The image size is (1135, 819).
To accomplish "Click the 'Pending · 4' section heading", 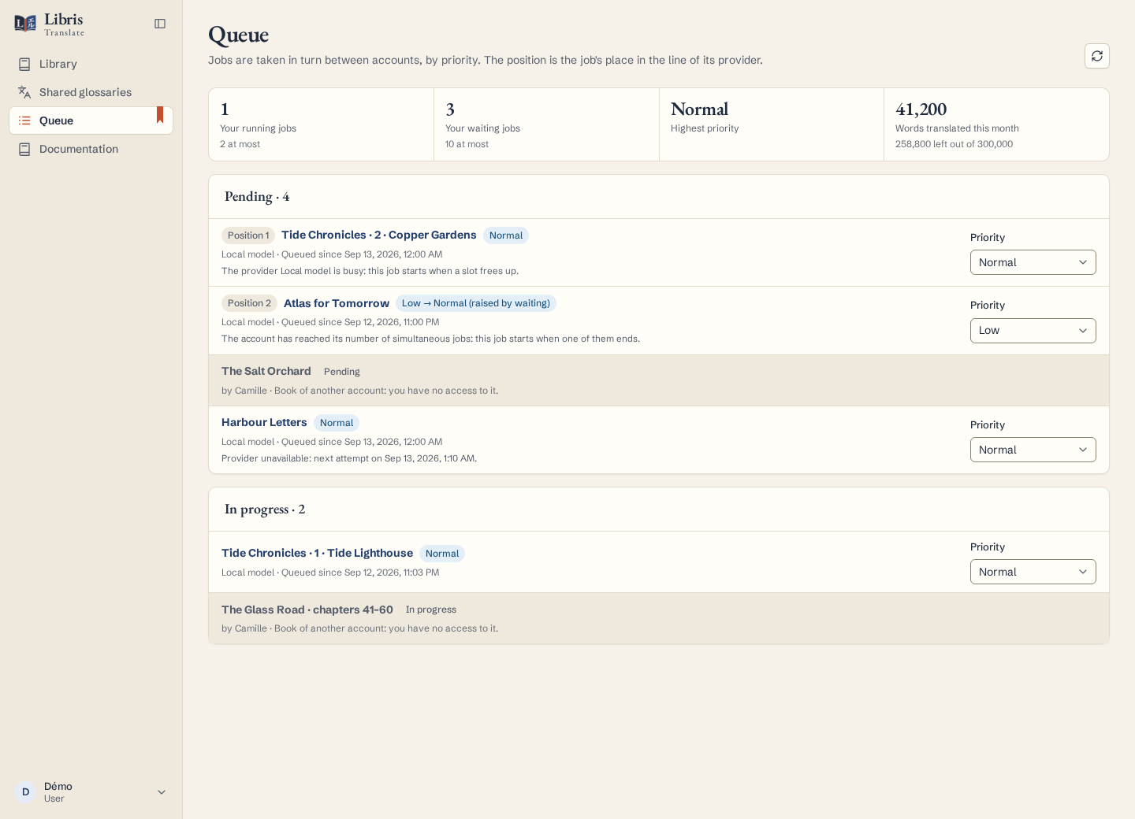I will pos(257,196).
